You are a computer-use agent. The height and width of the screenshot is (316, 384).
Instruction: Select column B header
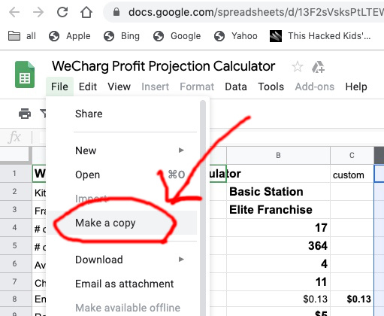278,155
